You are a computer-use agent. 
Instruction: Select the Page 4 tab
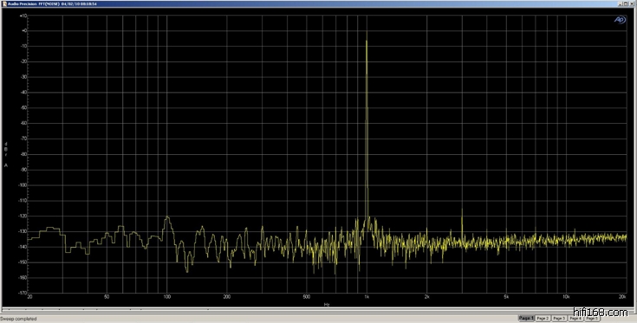[x=575, y=319]
